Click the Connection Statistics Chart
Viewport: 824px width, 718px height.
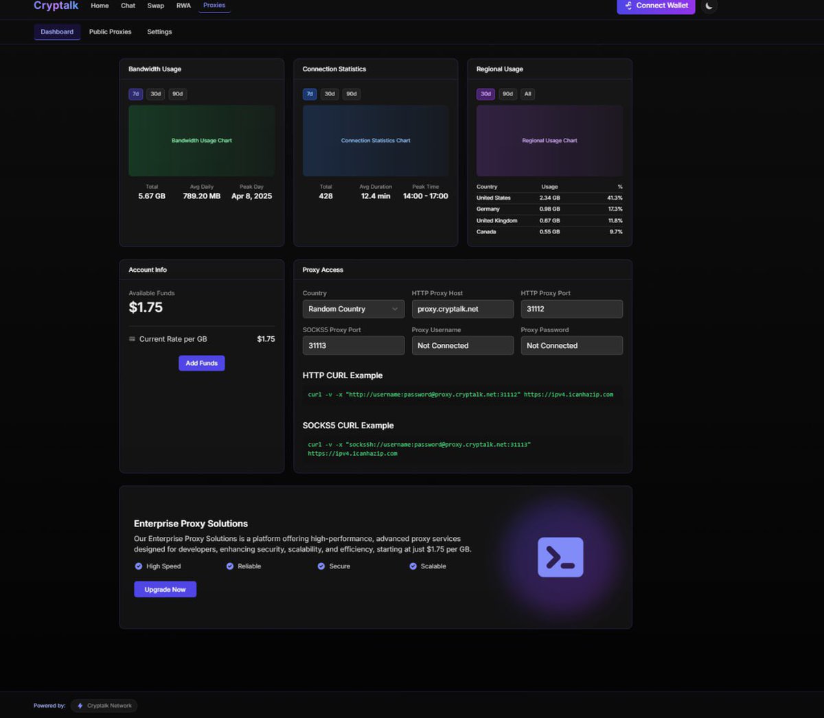[376, 141]
